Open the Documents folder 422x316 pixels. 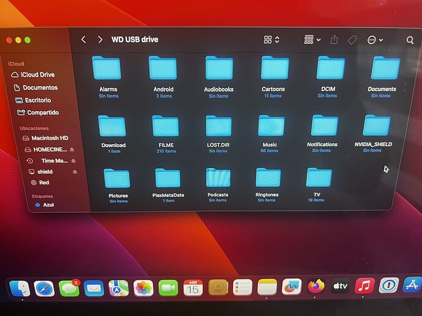coord(385,67)
